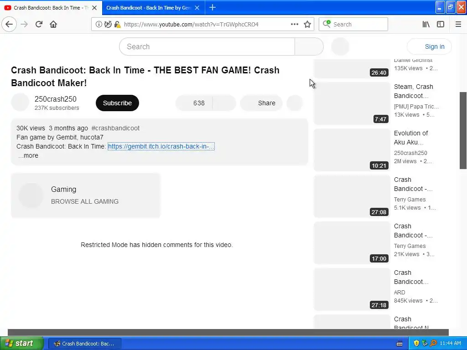Click the search engine magnifier icon
Viewport: 467px width, 350px height.
[327, 24]
